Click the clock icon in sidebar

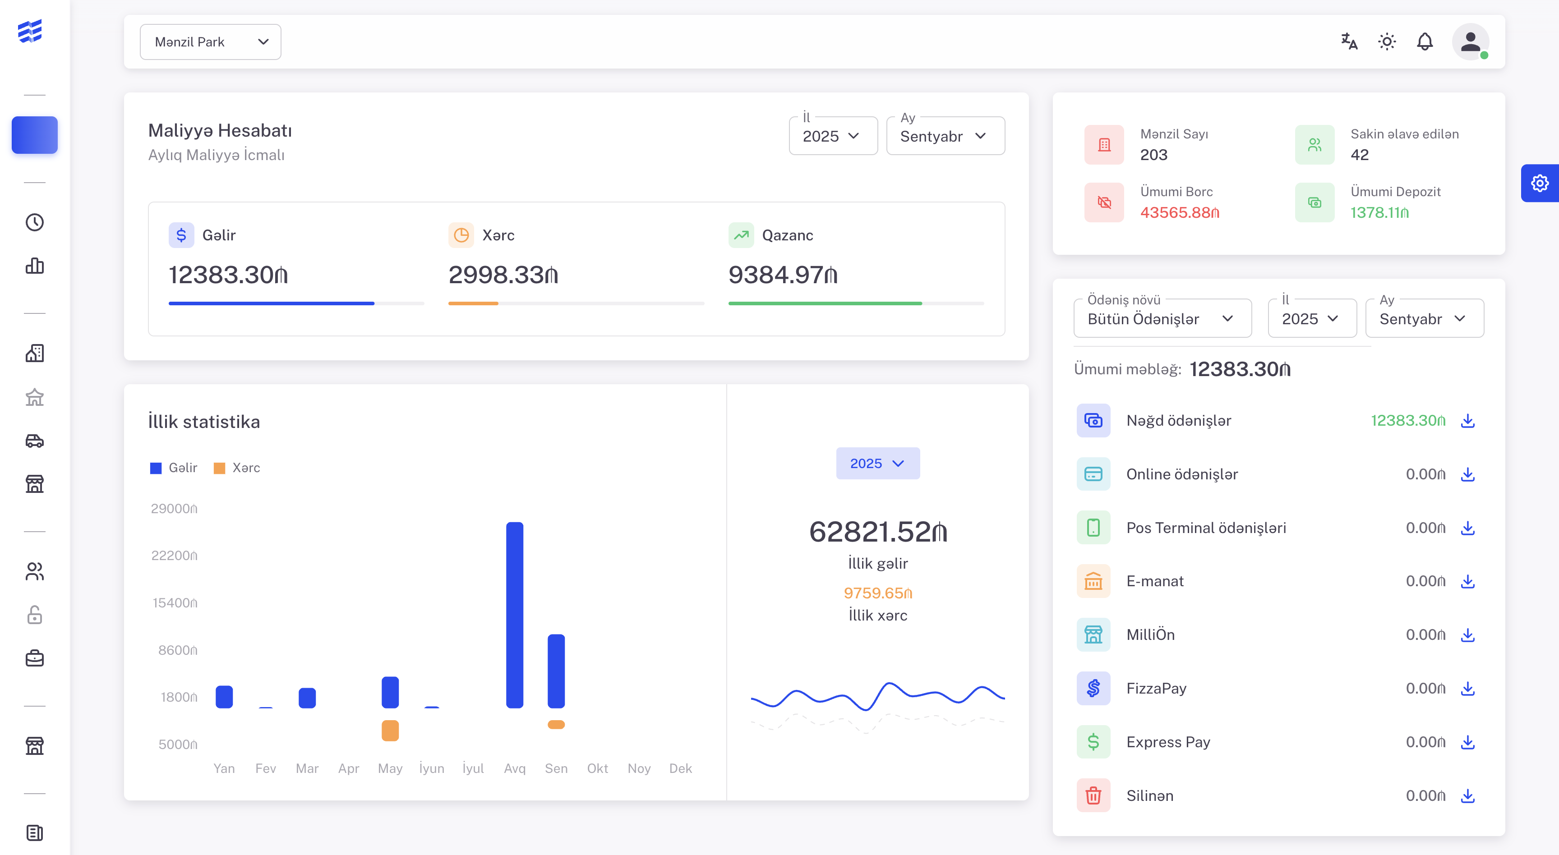[34, 222]
